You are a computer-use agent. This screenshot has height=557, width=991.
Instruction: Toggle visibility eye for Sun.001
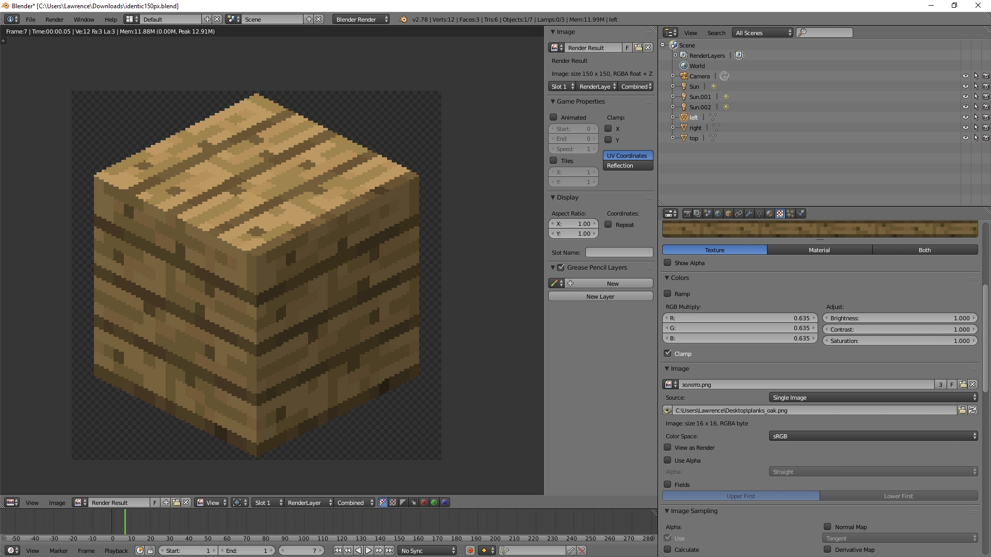965,96
